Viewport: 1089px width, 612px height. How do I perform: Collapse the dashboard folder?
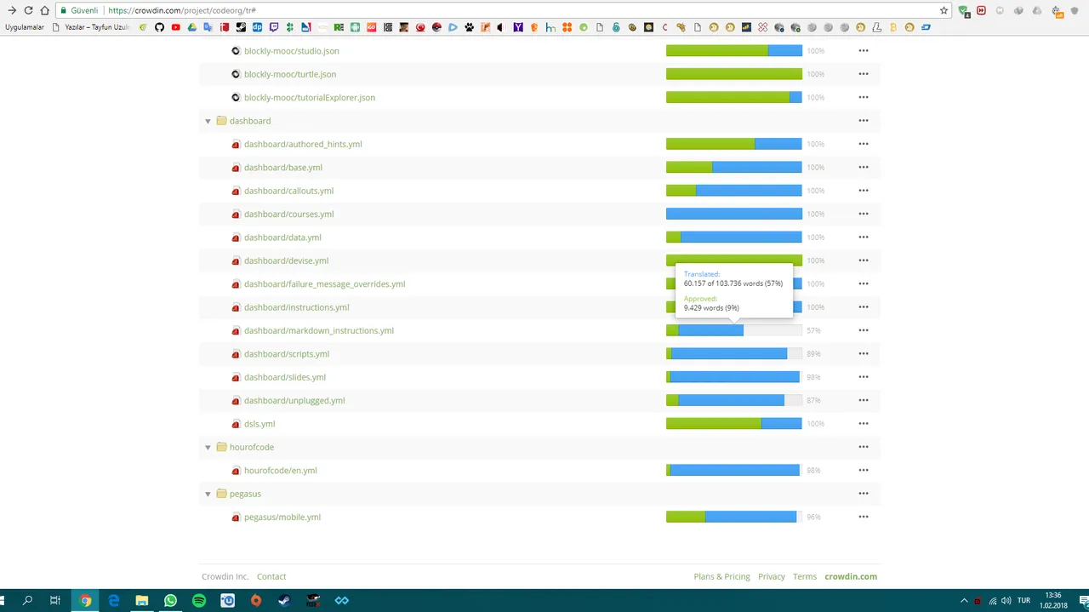pos(208,121)
